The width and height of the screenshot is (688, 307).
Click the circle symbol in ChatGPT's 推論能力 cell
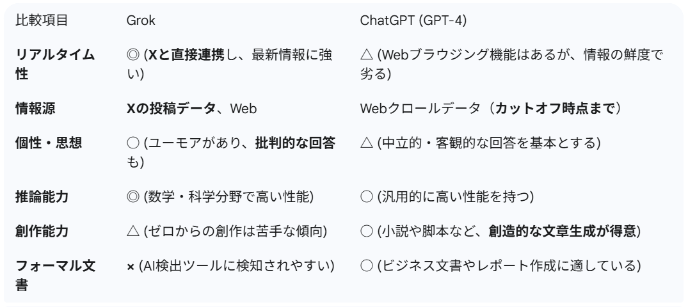(367, 196)
